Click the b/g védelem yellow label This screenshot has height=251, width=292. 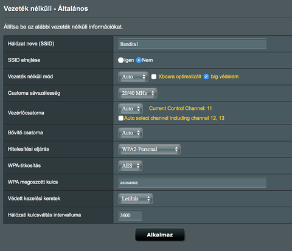click(x=224, y=77)
